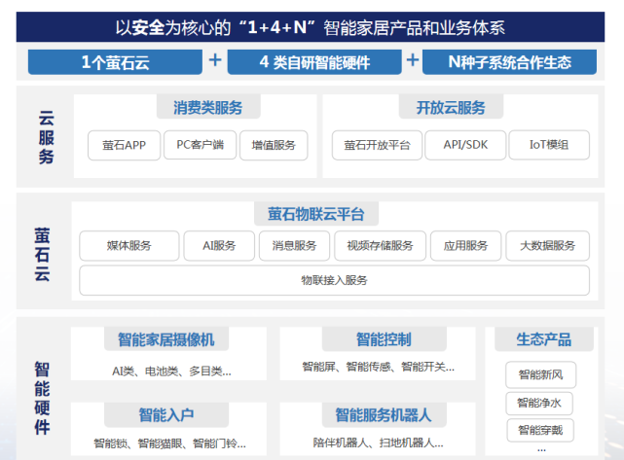624x460 pixels.
Task: Open the 智能控制 heading
Action: [x=384, y=339]
